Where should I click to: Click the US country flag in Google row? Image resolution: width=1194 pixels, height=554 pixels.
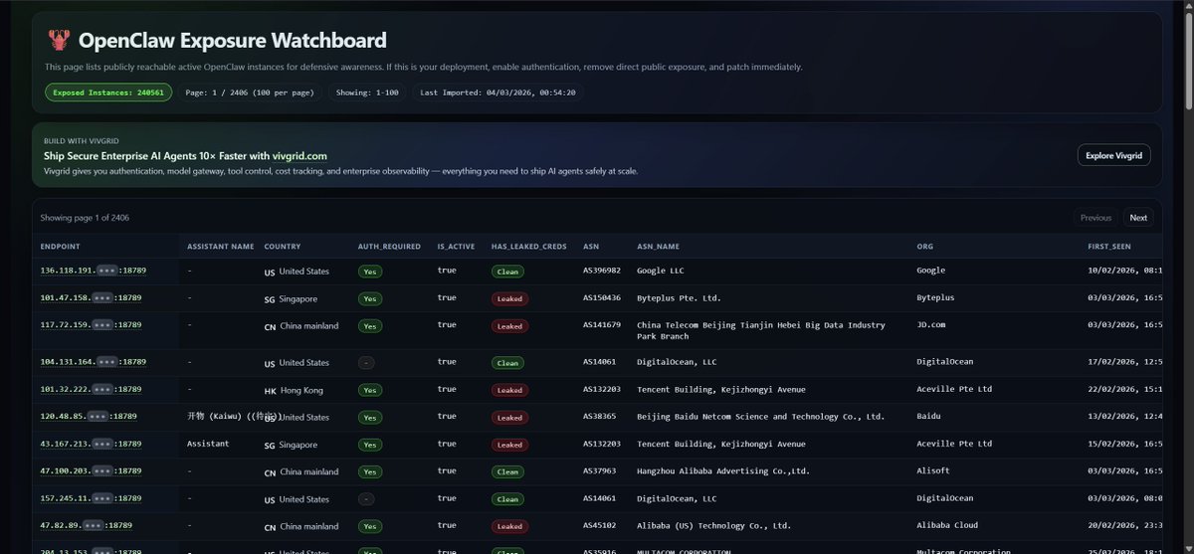(x=270, y=272)
